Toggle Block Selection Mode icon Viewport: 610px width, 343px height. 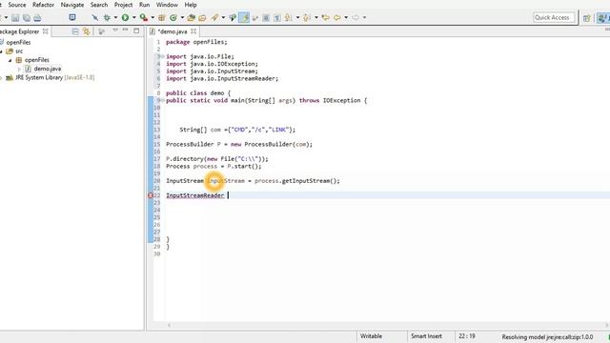coord(266,17)
